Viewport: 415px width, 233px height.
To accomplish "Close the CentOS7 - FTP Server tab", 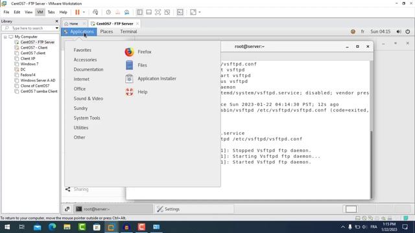I will pyautogui.click(x=137, y=24).
